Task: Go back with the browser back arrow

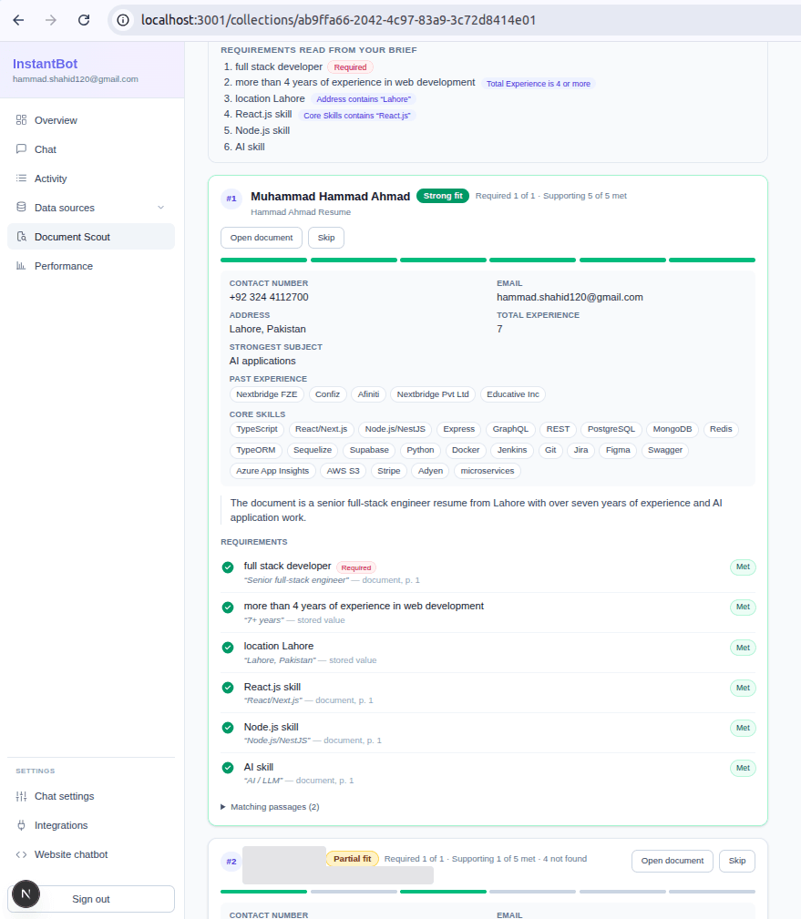Action: coord(19,20)
